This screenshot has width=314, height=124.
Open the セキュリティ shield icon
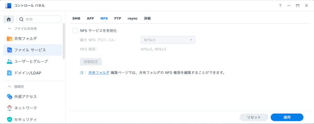point(10,120)
